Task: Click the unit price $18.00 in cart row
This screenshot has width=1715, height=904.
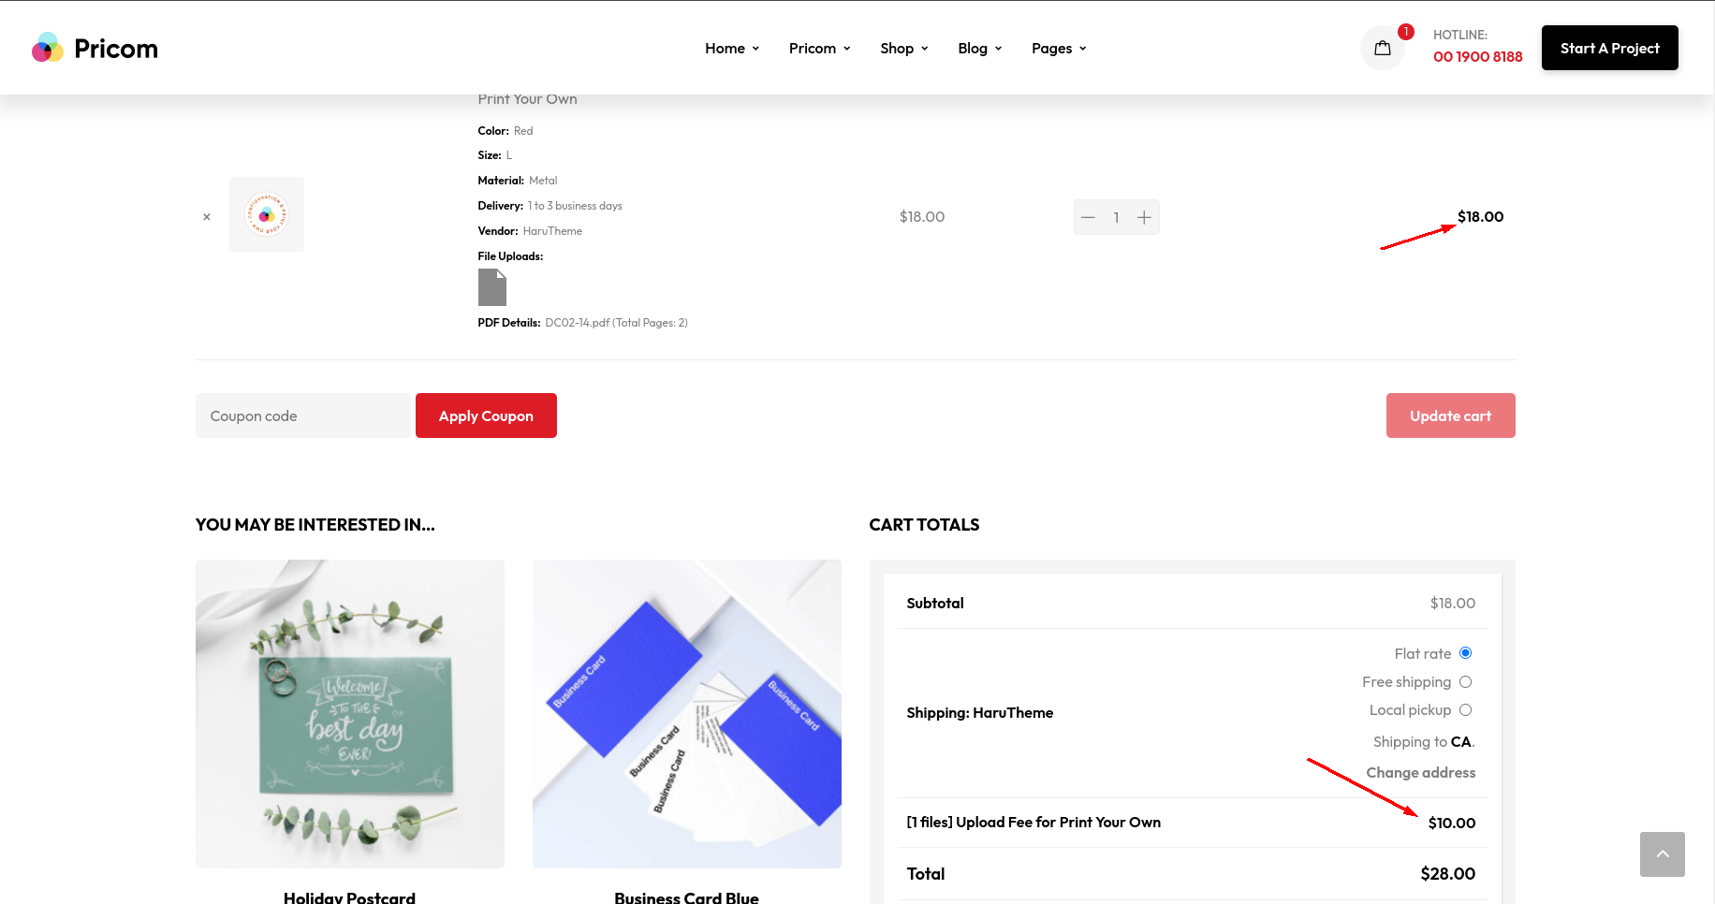Action: pyautogui.click(x=922, y=217)
